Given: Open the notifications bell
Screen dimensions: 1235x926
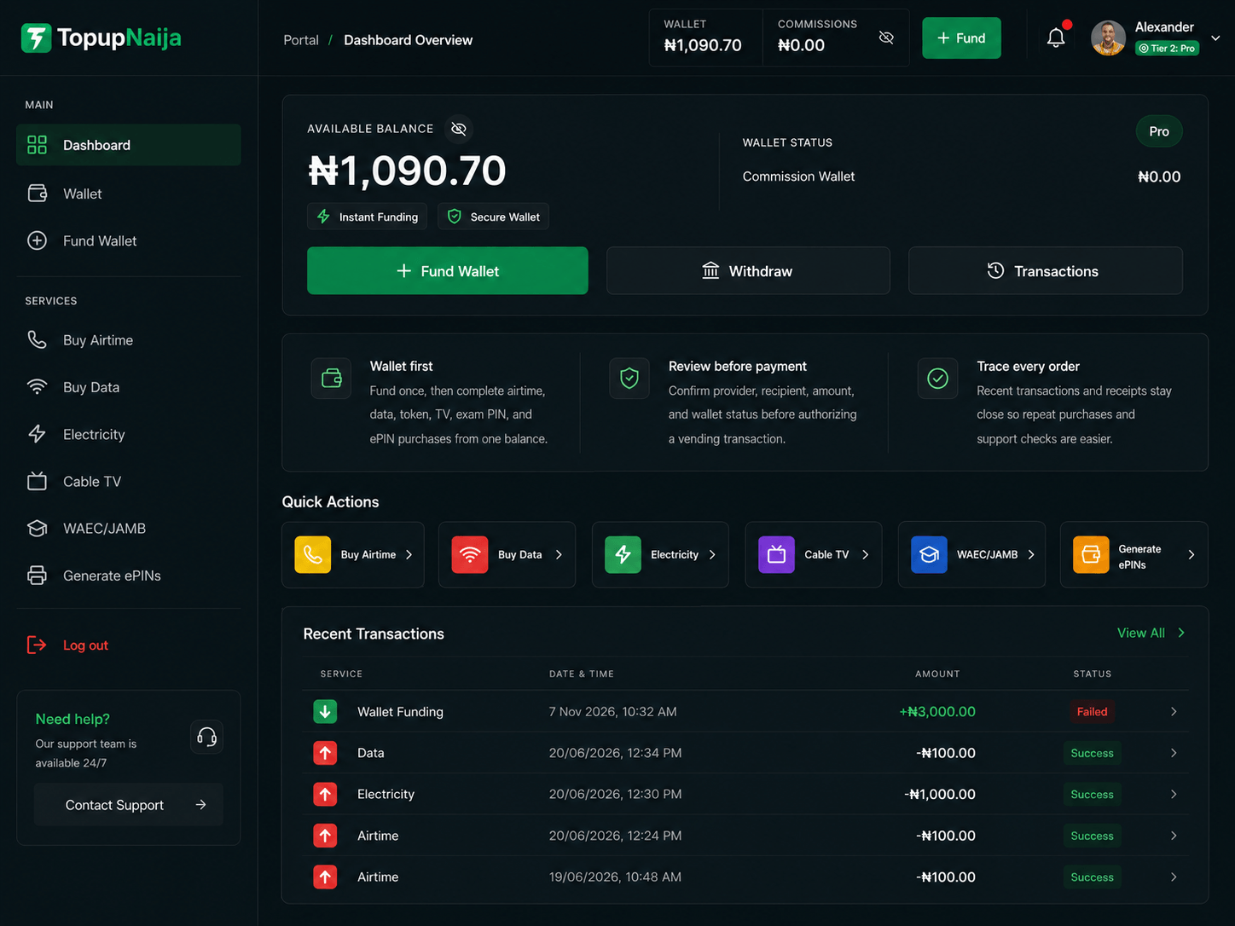Looking at the screenshot, I should click(x=1056, y=38).
